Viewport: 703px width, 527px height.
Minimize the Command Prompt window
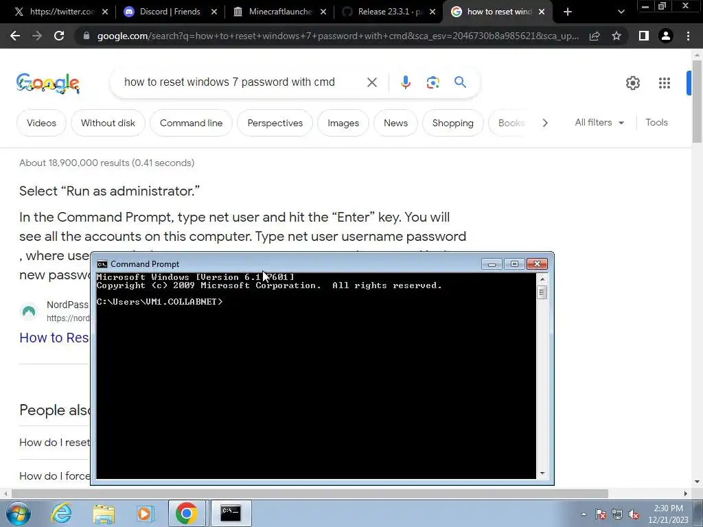coord(492,264)
